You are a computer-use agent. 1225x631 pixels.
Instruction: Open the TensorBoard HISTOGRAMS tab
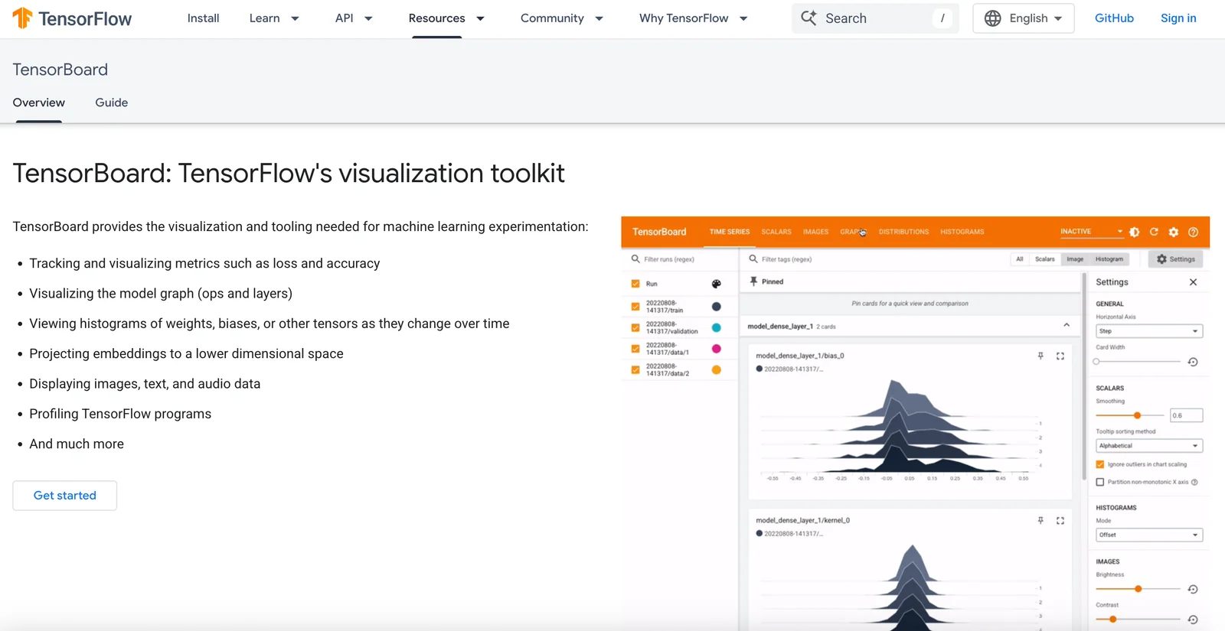(x=962, y=232)
